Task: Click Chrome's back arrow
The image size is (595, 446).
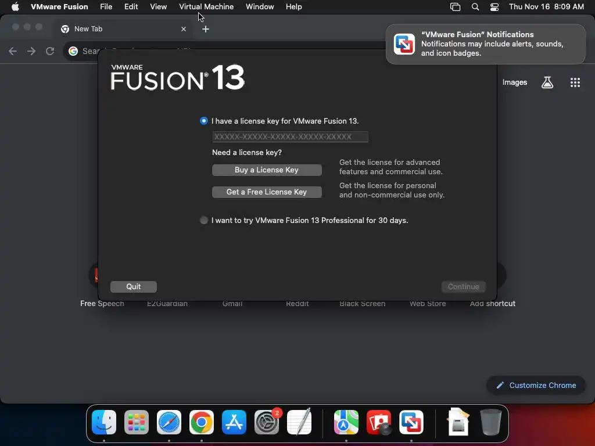Action: tap(13, 51)
